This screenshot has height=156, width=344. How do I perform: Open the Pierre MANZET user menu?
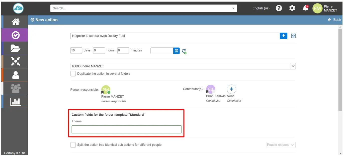(x=325, y=8)
